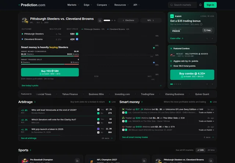This screenshot has height=163, width=235.
Task: Switch Sports timeframe to 24h
Action: pyautogui.click(x=201, y=150)
